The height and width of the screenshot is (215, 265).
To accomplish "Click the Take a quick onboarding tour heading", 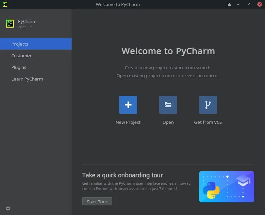I will pos(123,175).
